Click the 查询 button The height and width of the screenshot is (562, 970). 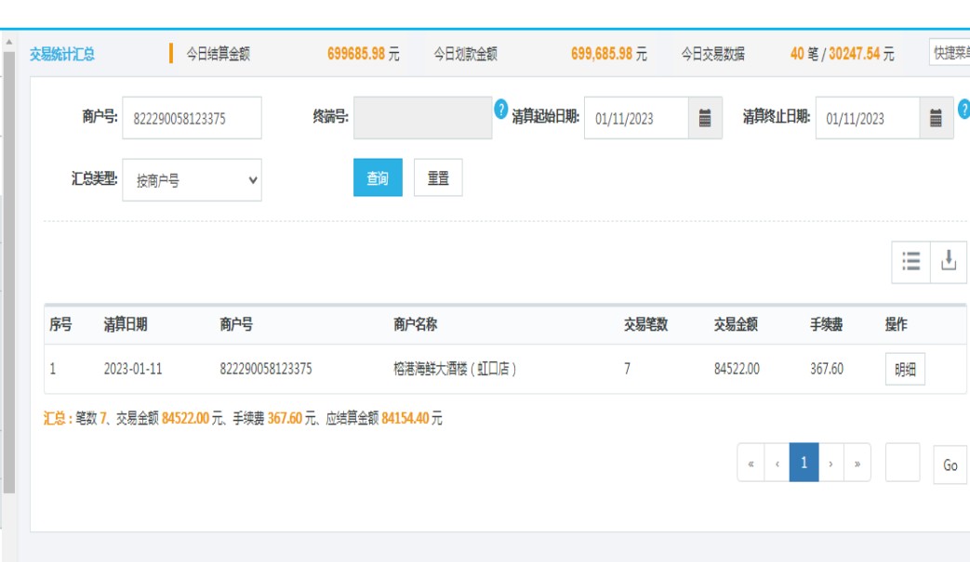tap(378, 178)
